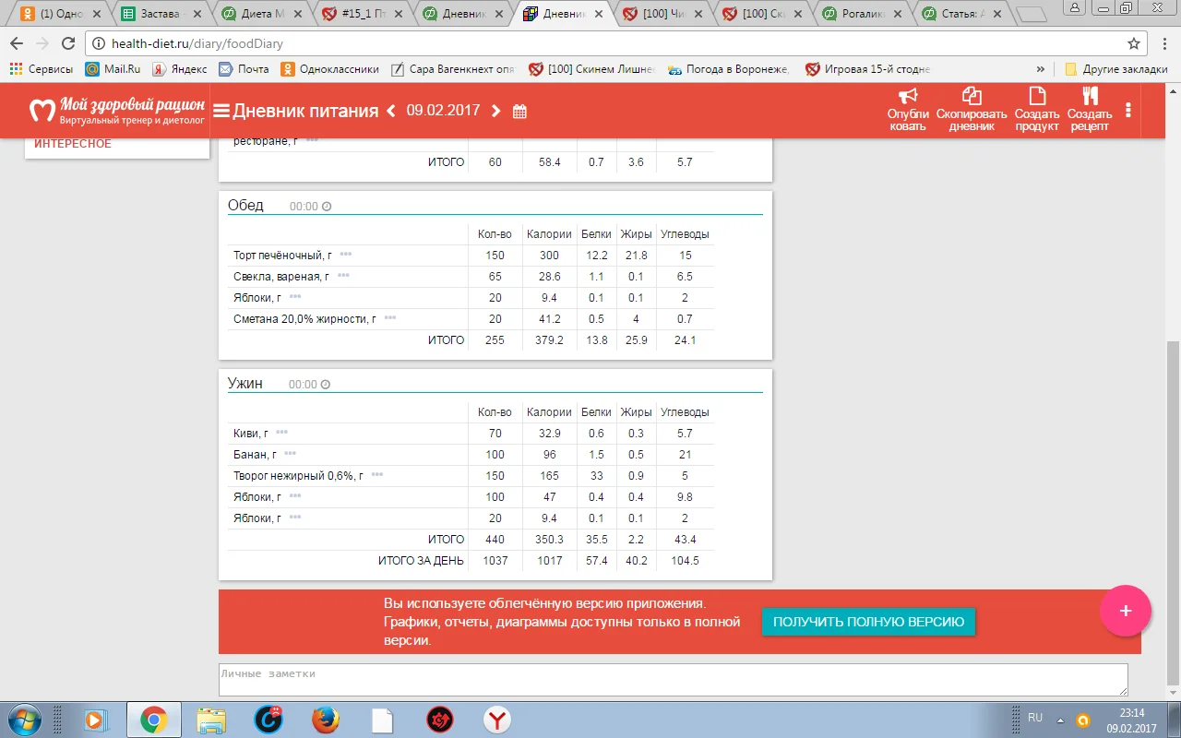This screenshot has height=738, width=1181.
Task: Click the ПОЛУЧИТЬ ПОЛНУЮ ВЕРСИЮ button
Action: point(868,622)
